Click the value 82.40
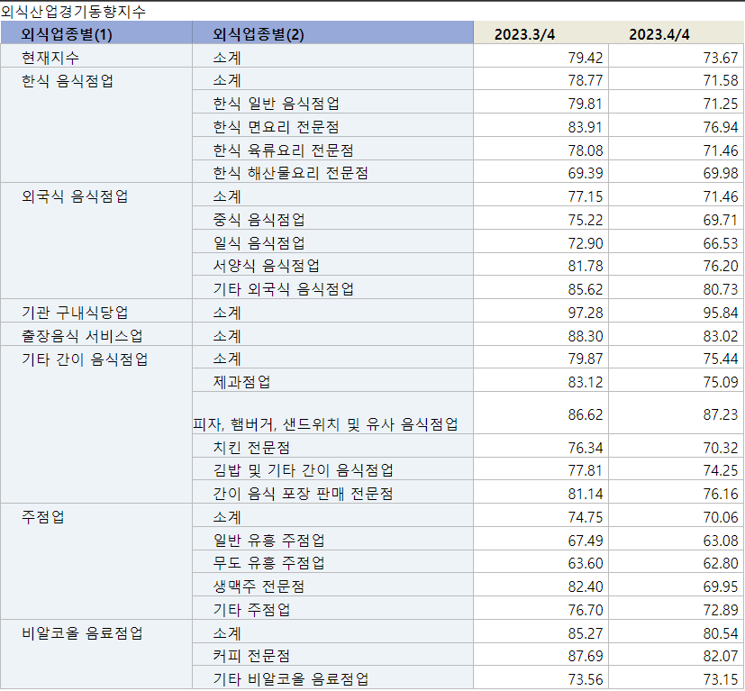745x691 pixels. pos(586,586)
